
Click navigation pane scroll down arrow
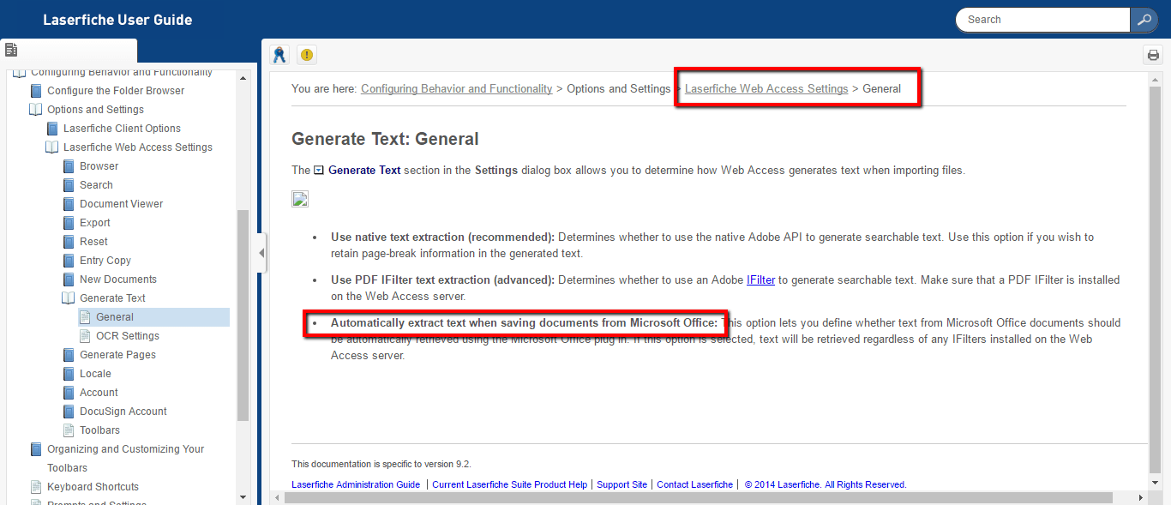pyautogui.click(x=243, y=496)
